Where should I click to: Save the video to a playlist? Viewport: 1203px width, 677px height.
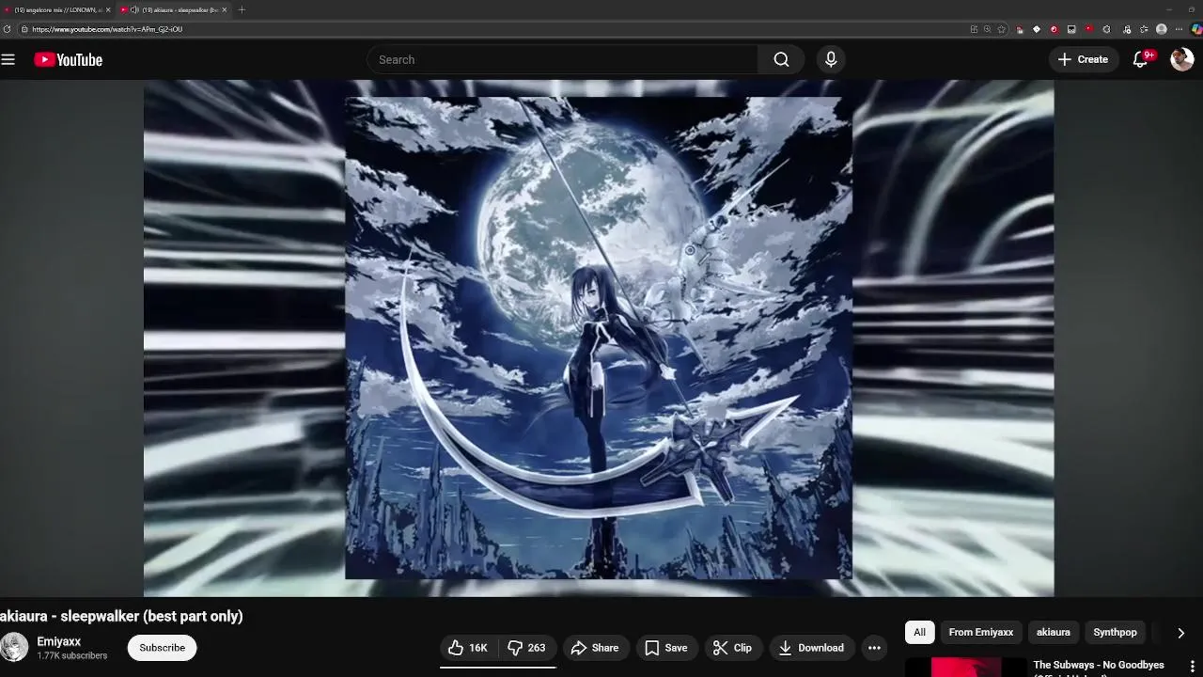coord(665,648)
